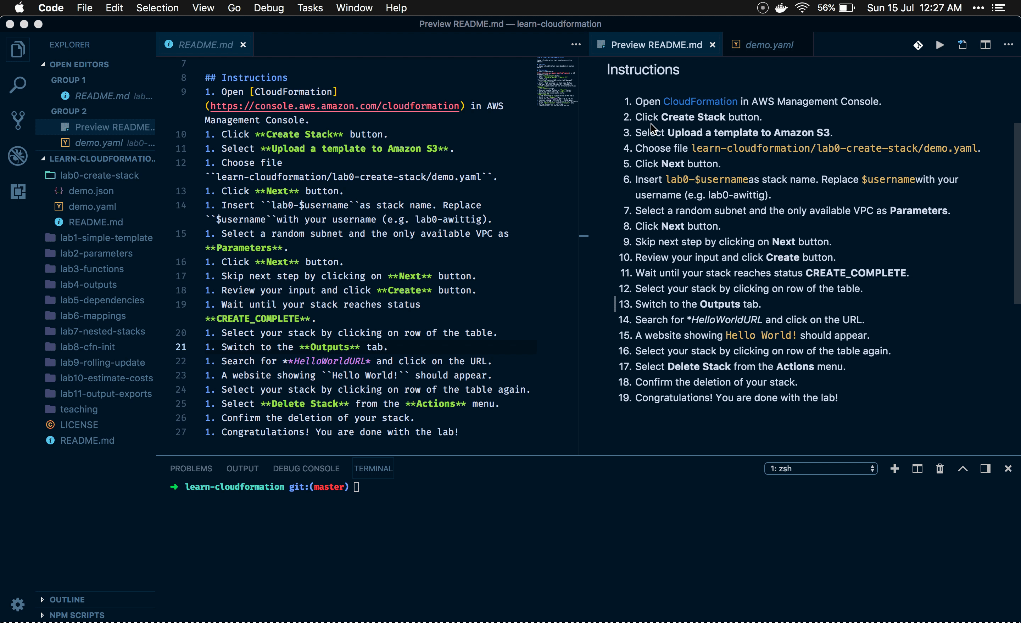Click the console.aws.amazon.com URL in editor
Screen dimensions: 1021x623
point(335,106)
